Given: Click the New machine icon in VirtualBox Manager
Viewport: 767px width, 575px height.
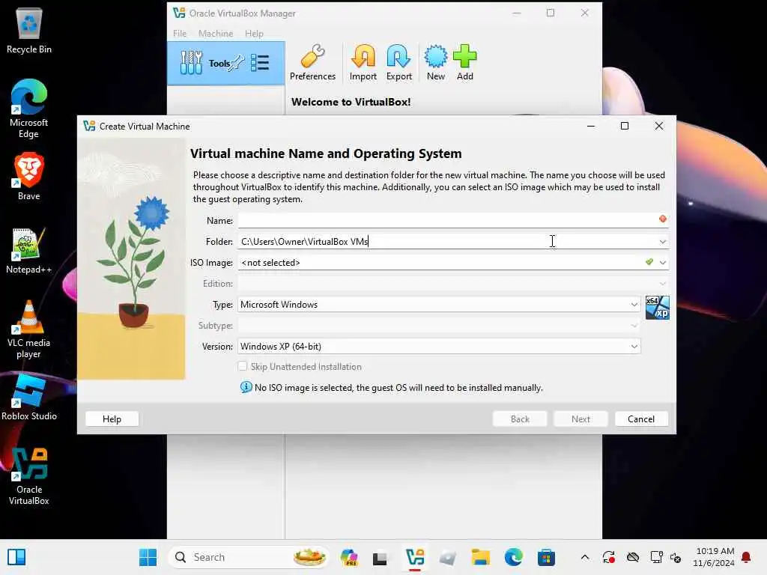Looking at the screenshot, I should point(435,57).
